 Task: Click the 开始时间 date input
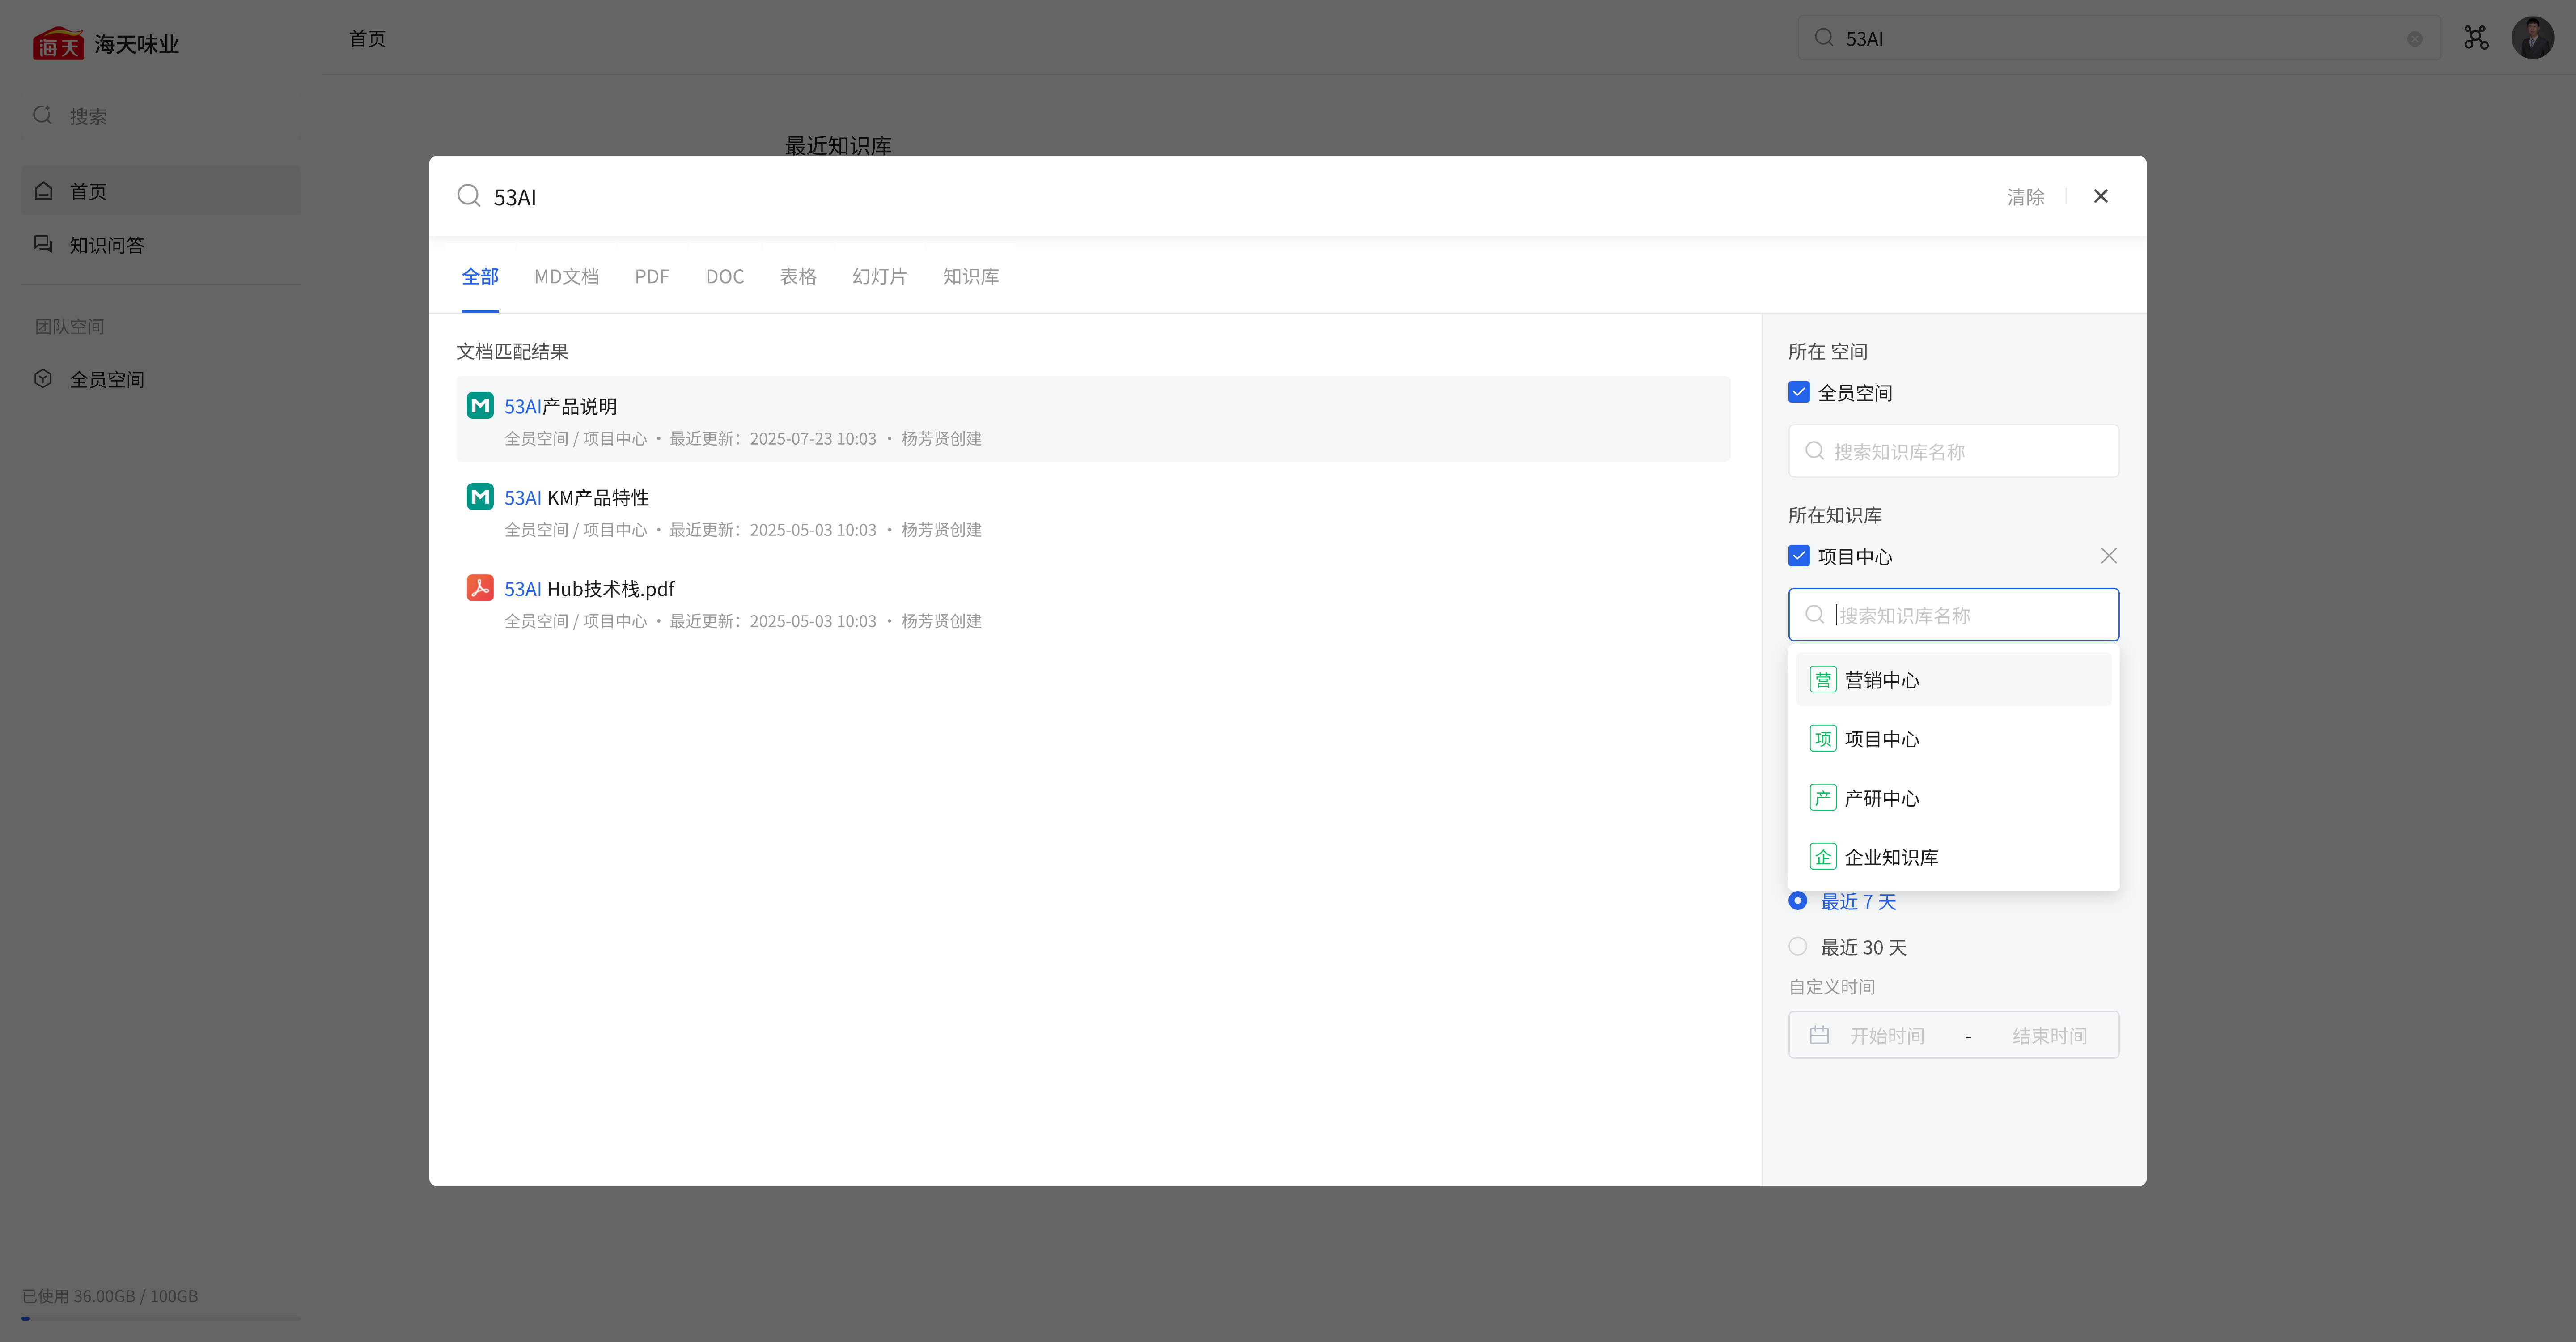pos(1886,1035)
